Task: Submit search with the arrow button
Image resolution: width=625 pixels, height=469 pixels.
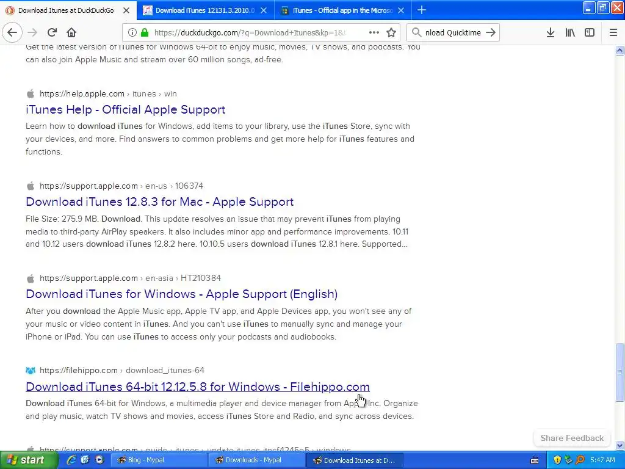Action: 491,32
